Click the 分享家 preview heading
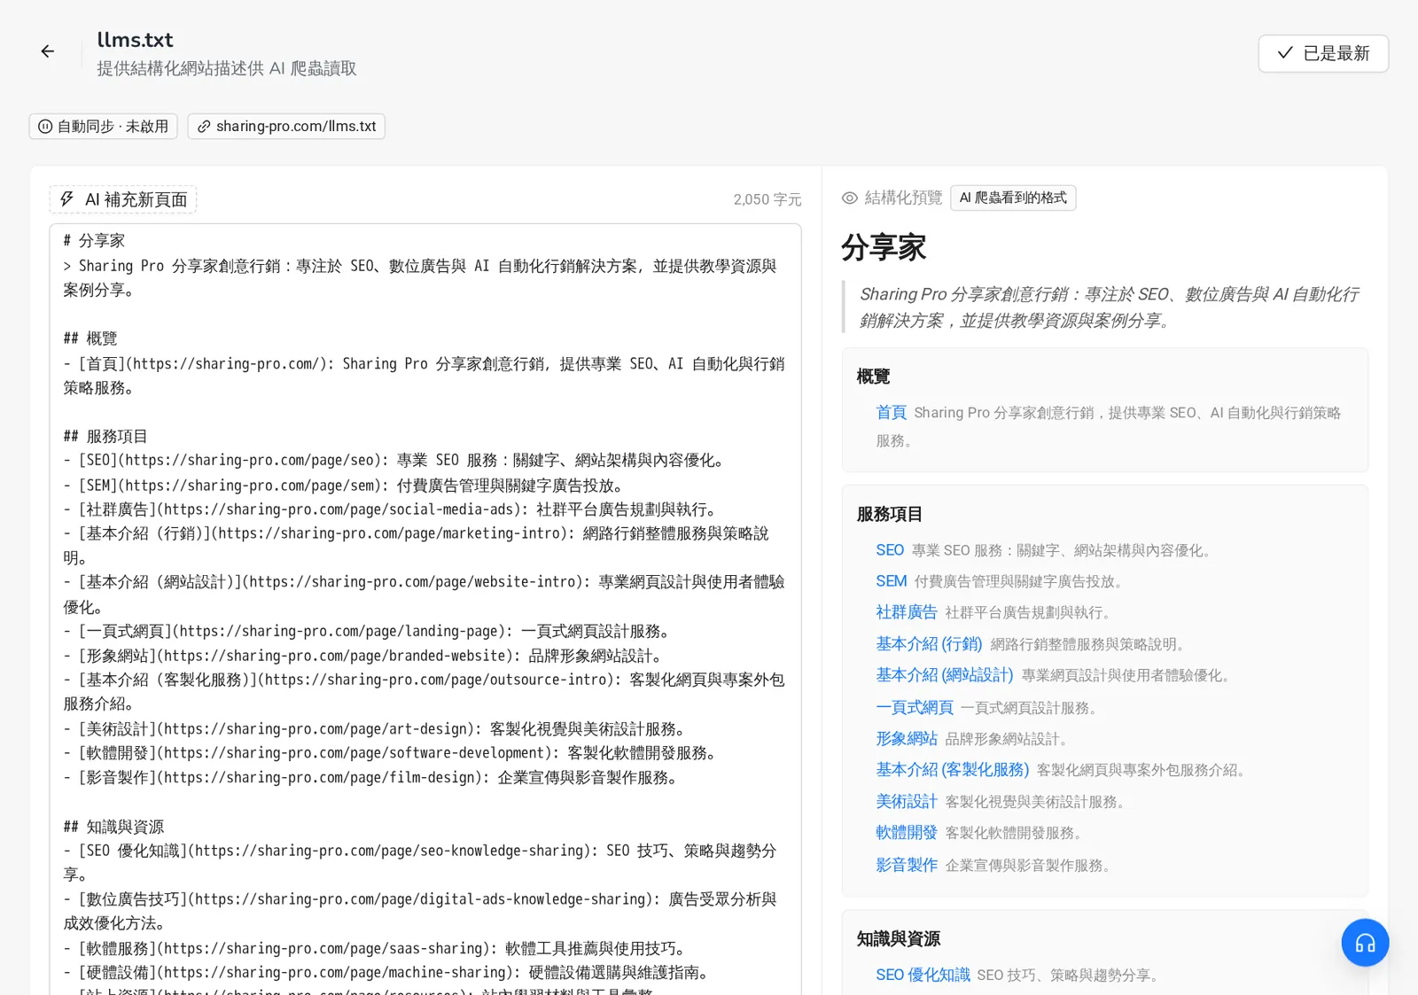The width and height of the screenshot is (1418, 995). click(x=884, y=248)
